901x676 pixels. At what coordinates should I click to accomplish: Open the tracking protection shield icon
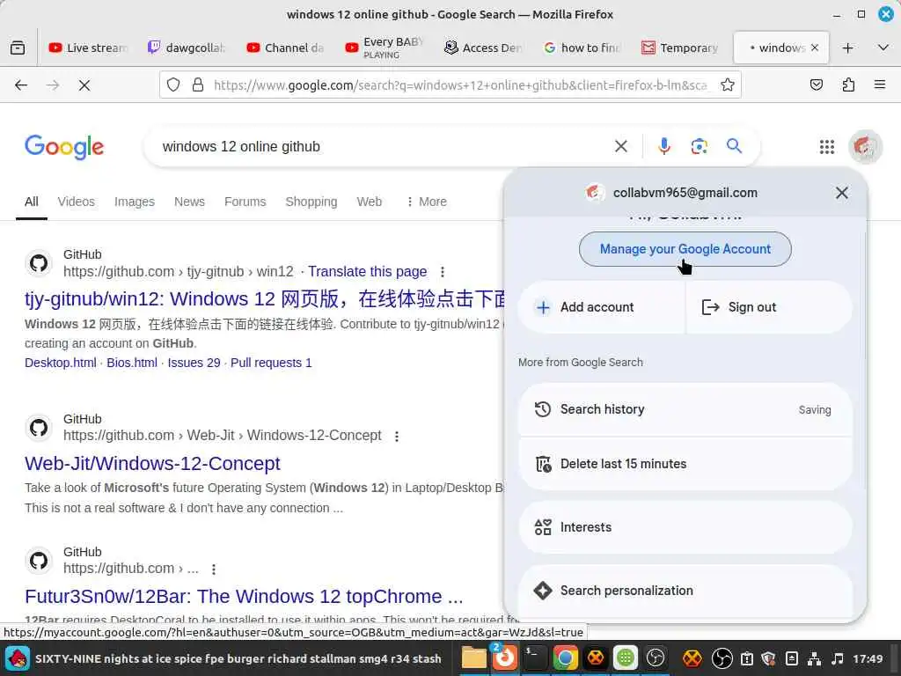point(173,85)
